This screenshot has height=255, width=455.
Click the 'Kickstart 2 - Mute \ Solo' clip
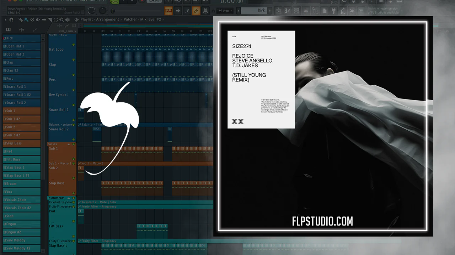pyautogui.click(x=145, y=202)
